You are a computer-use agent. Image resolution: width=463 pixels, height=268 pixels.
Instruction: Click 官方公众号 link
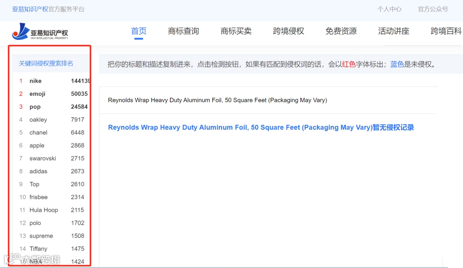[433, 9]
